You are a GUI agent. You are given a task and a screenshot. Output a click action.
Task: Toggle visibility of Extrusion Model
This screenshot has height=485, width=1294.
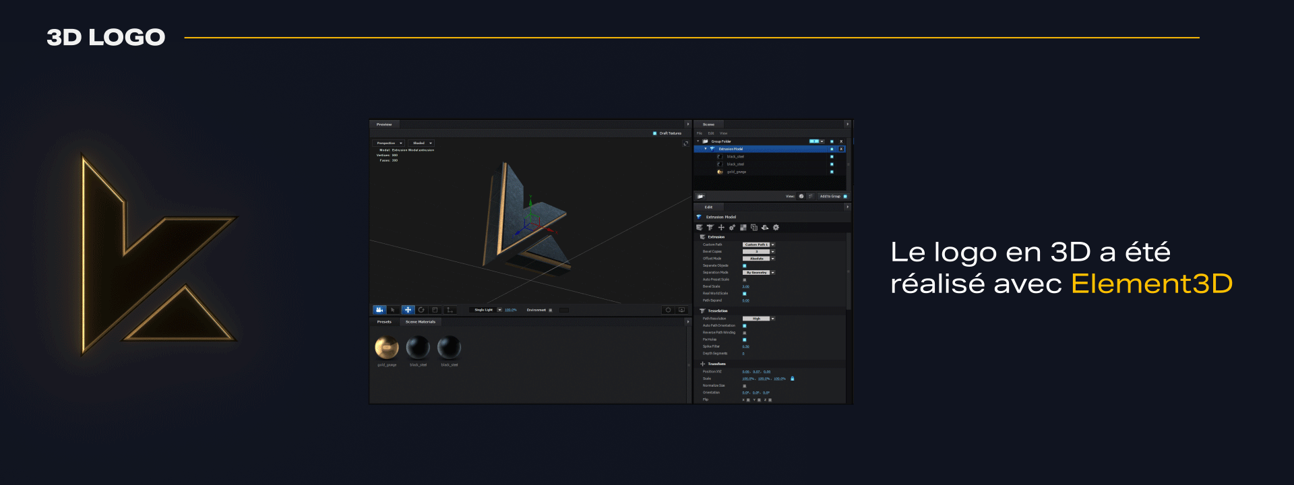(x=832, y=149)
